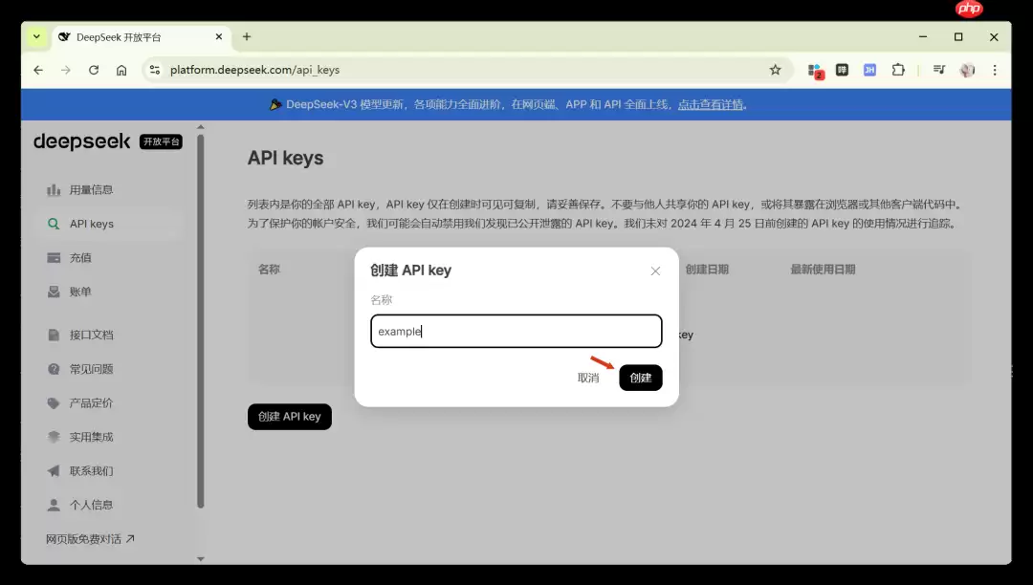Open 账单 billing via its sidebar icon

click(x=52, y=291)
